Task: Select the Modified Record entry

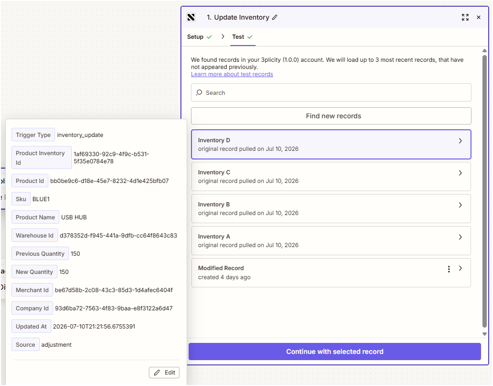Action: click(331, 273)
